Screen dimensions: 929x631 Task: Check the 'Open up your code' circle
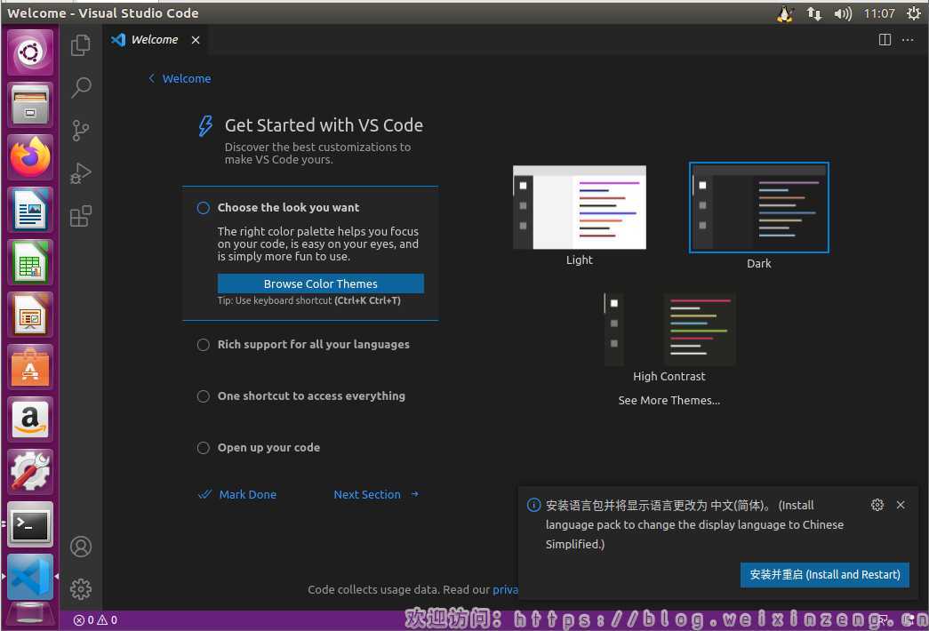204,448
